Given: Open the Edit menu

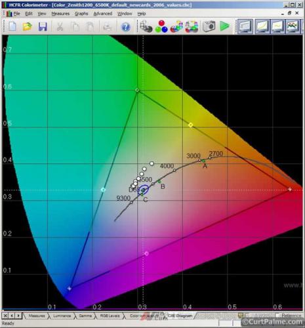Looking at the screenshot, I should (x=29, y=14).
